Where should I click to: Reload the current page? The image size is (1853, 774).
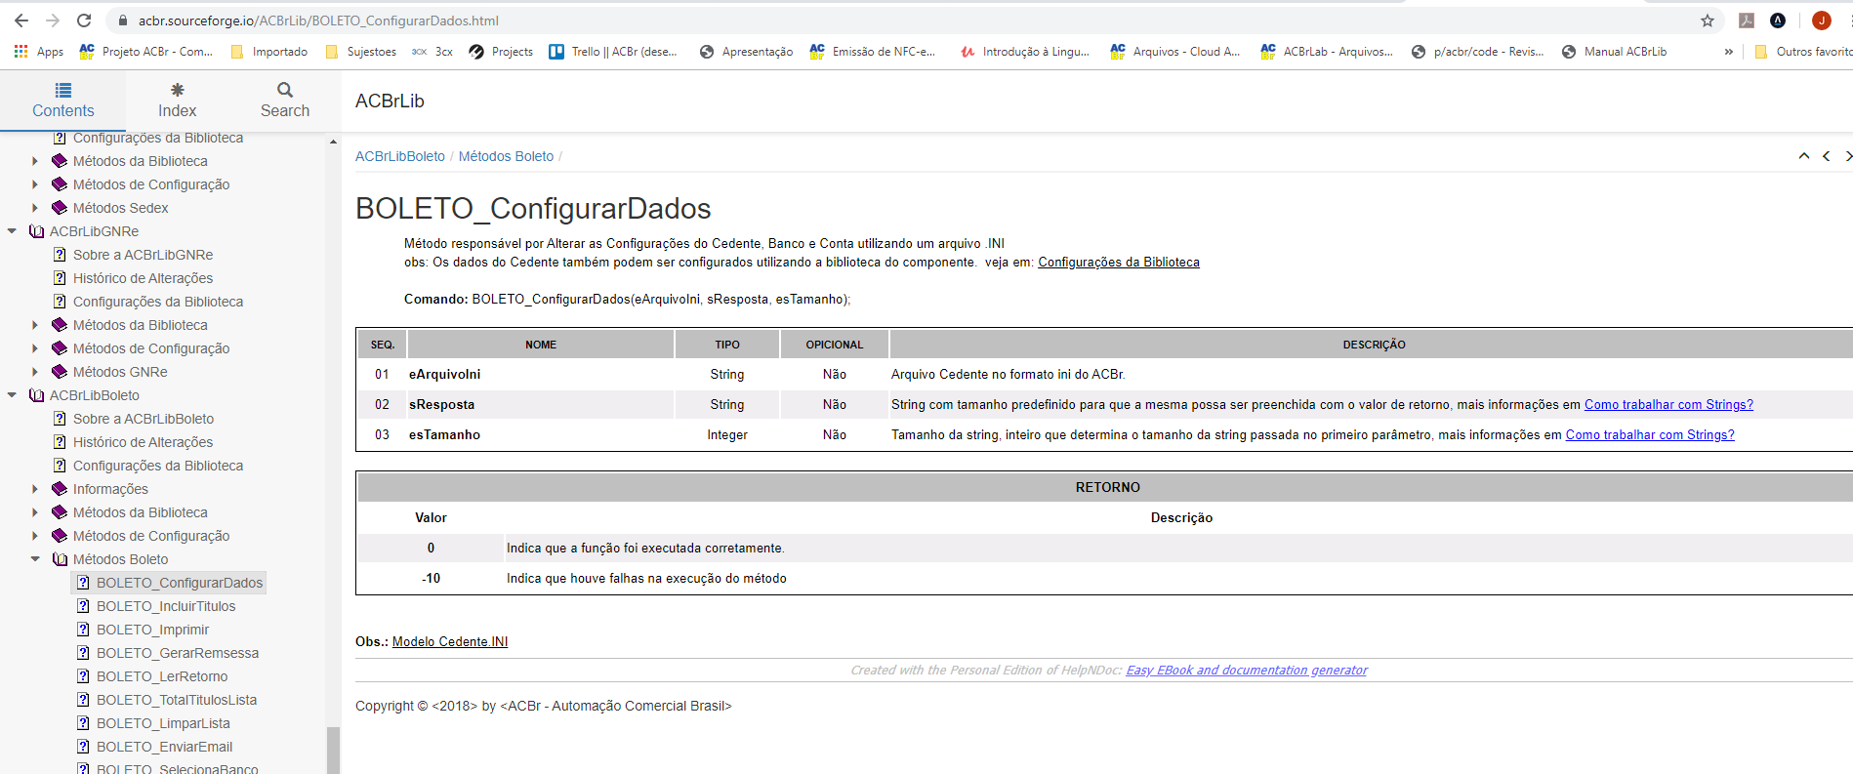coord(84,20)
